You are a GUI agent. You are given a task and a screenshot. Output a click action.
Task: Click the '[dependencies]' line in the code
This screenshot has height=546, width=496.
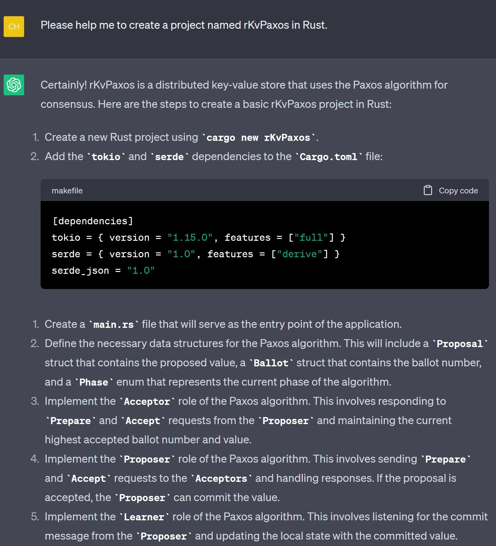pos(93,221)
